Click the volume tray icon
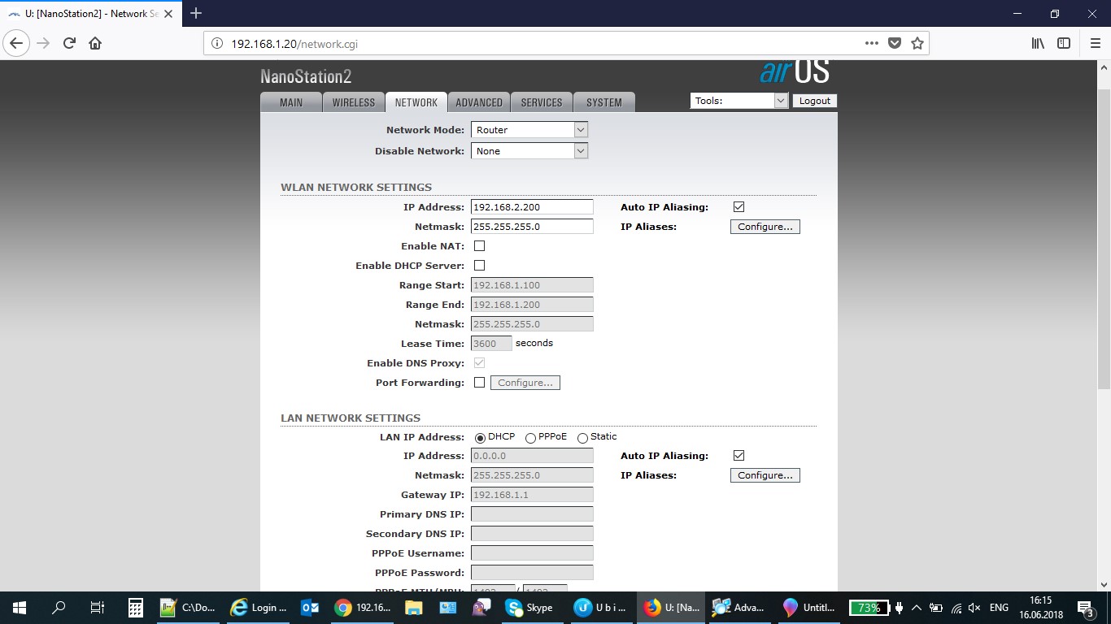Viewport: 1111px width, 624px height. click(974, 608)
